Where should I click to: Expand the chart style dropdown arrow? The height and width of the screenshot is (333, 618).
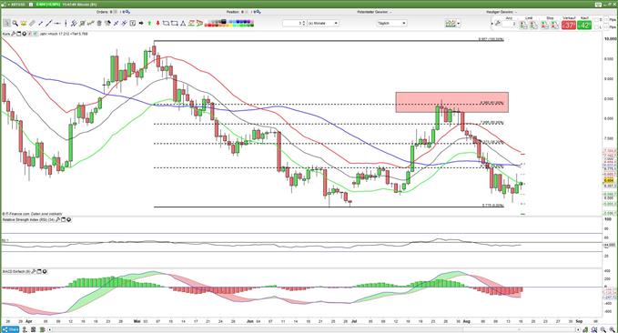coord(459,24)
